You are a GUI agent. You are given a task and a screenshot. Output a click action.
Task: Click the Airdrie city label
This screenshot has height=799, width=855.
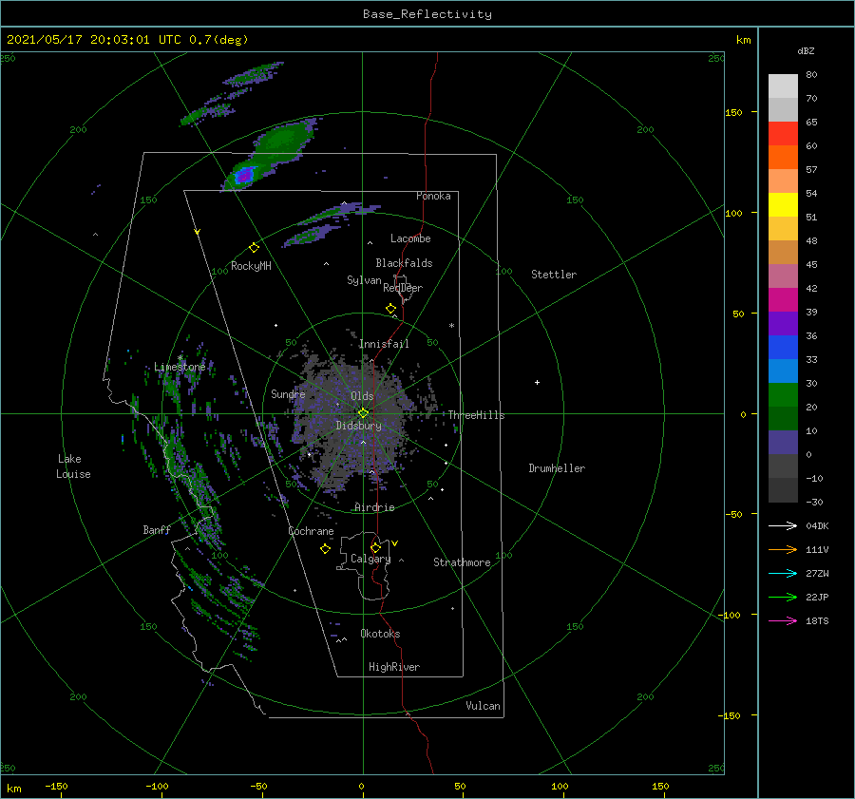click(x=374, y=507)
